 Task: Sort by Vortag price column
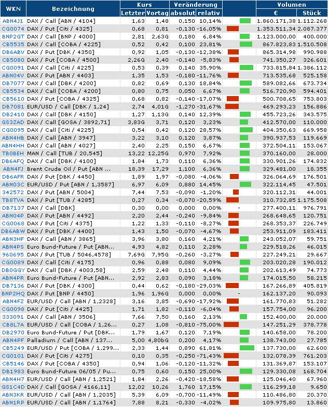tap(158, 13)
